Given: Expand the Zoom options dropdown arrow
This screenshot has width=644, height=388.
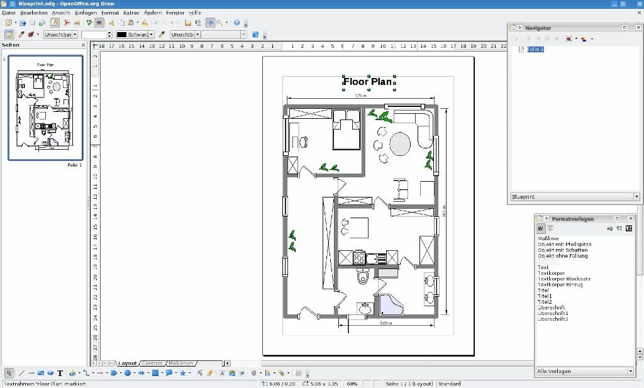Looking at the screenshot, I should (226, 23).
